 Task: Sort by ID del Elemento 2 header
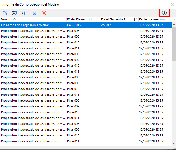[116, 19]
